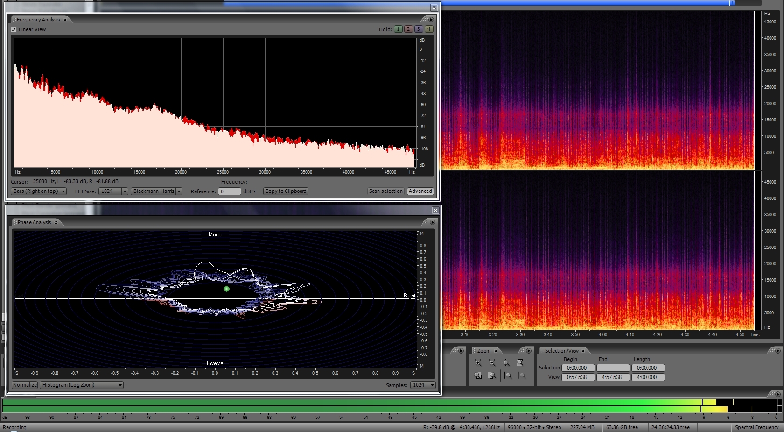Viewport: 784px width, 432px height.
Task: Click the Reference dBFS input field
Action: point(230,191)
